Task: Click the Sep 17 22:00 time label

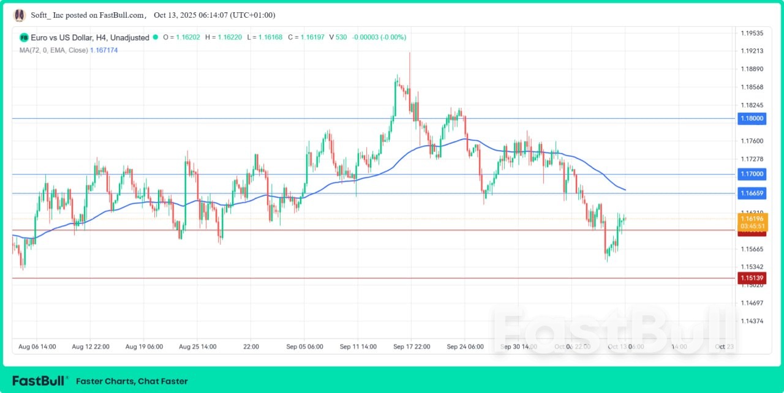Action: tap(412, 346)
